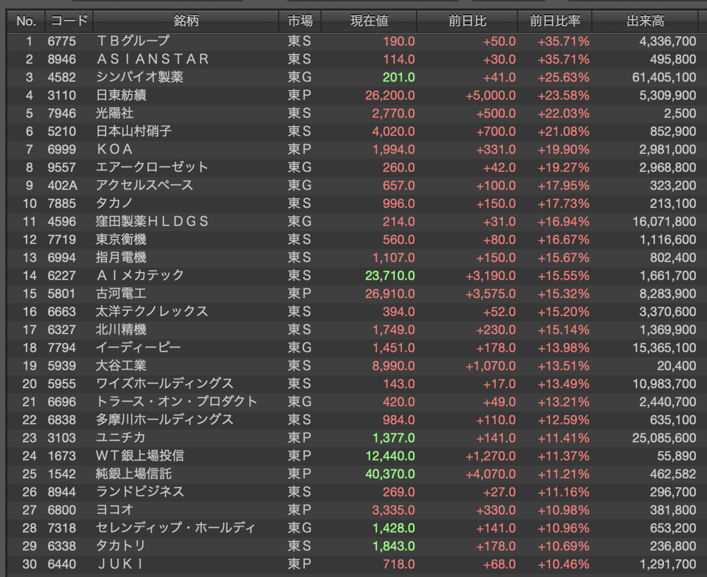
Task: Click code 6775
Action: (x=61, y=41)
